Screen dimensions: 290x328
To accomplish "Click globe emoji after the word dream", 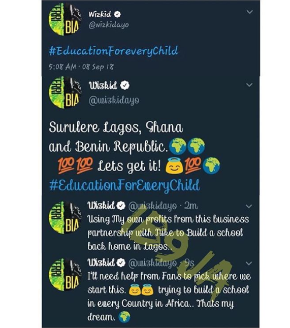I will point(124,317).
